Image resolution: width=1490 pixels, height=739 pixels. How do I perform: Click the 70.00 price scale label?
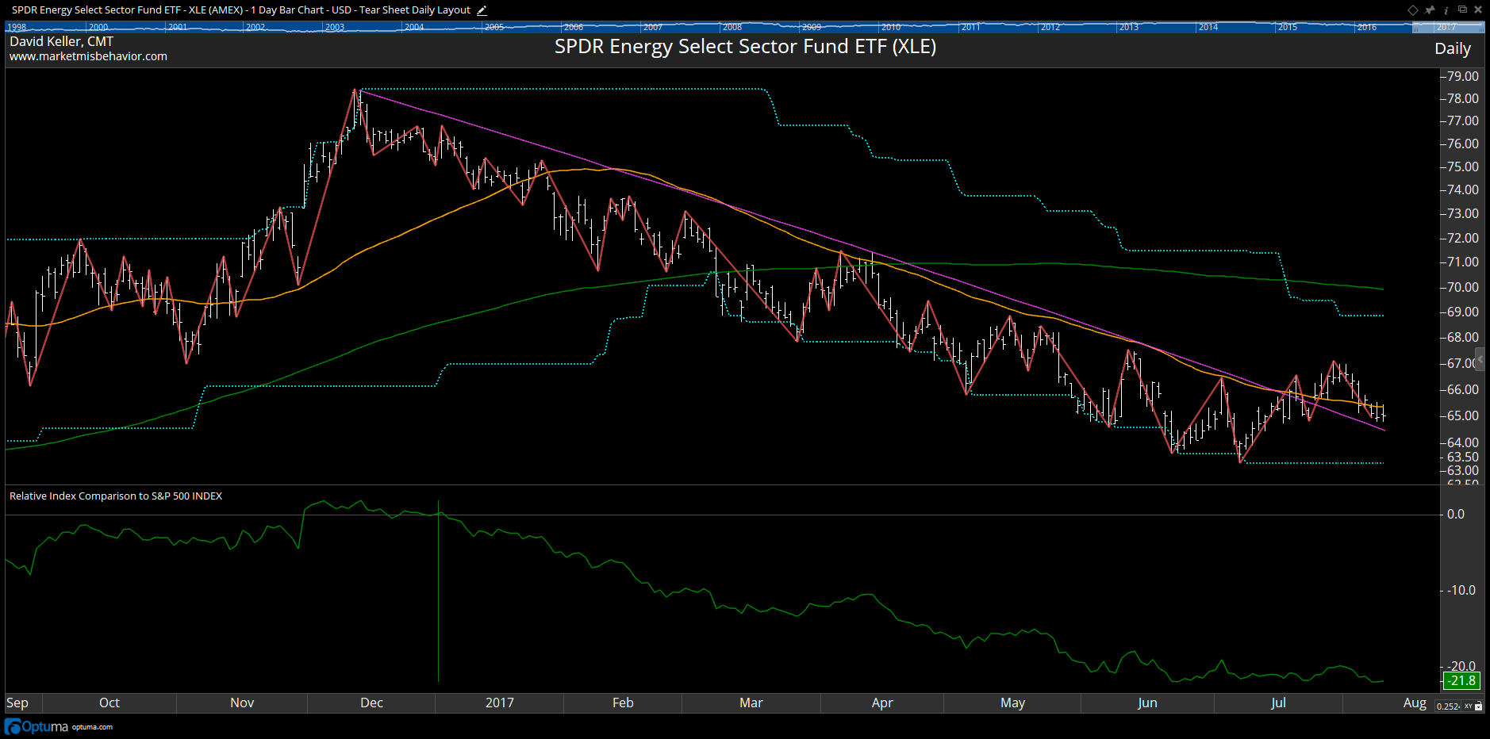point(1462,287)
